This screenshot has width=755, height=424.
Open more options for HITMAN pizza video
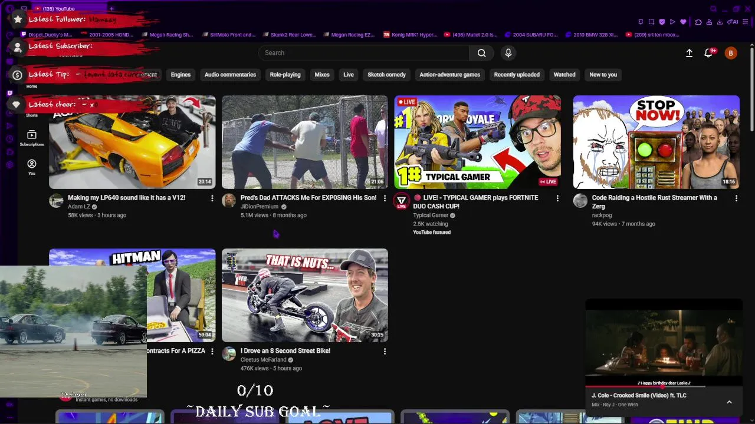(212, 352)
